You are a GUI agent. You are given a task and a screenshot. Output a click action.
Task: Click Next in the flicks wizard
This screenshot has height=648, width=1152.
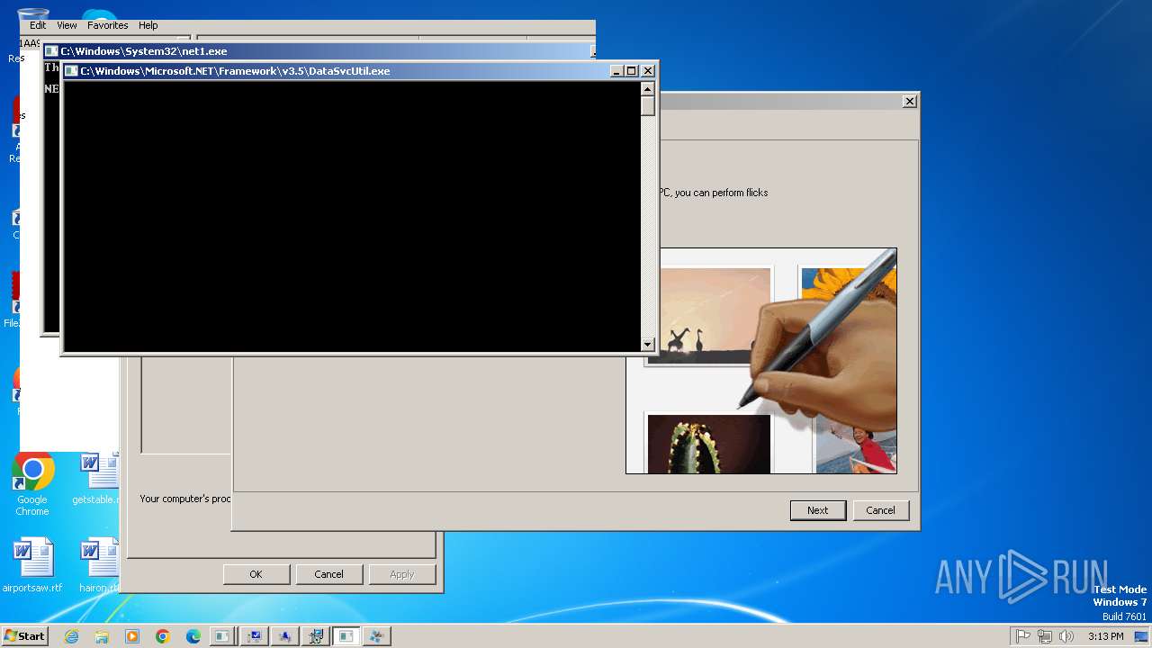point(817,510)
